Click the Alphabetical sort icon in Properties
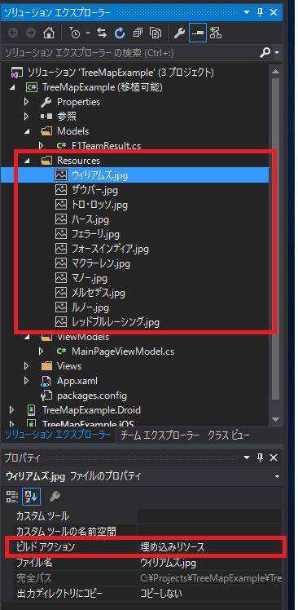 (x=30, y=496)
